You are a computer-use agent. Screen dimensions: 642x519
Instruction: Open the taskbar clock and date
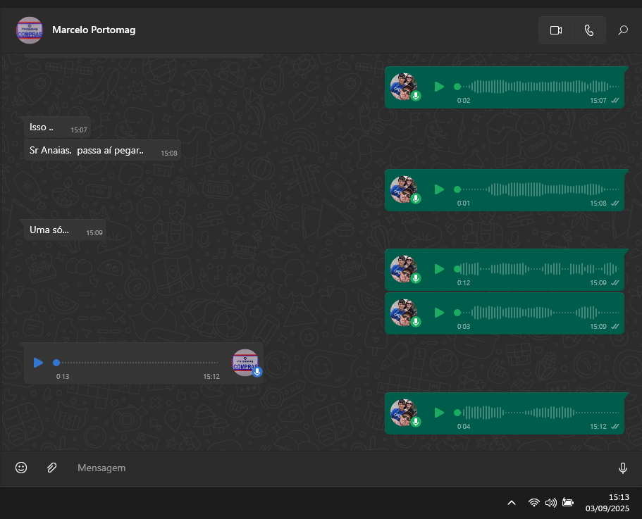click(x=607, y=502)
